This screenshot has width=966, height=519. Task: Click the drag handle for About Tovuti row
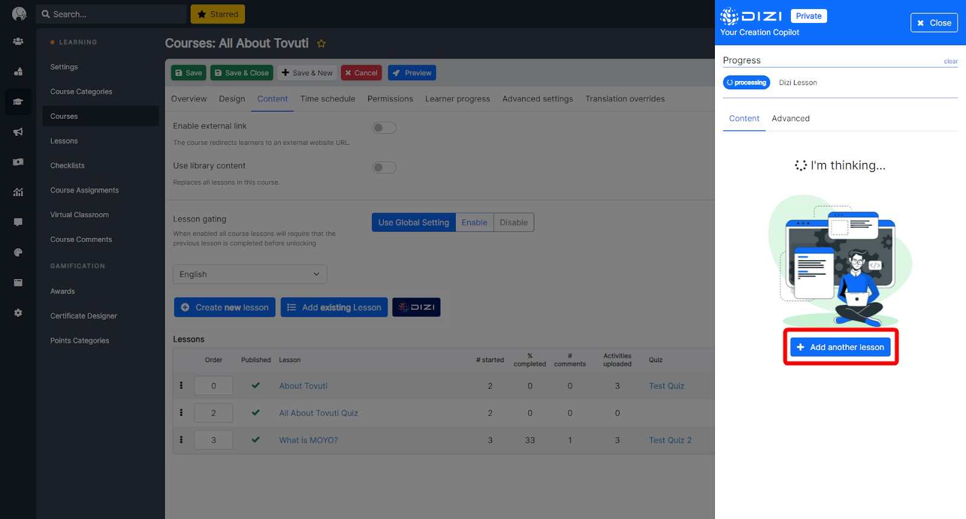181,385
